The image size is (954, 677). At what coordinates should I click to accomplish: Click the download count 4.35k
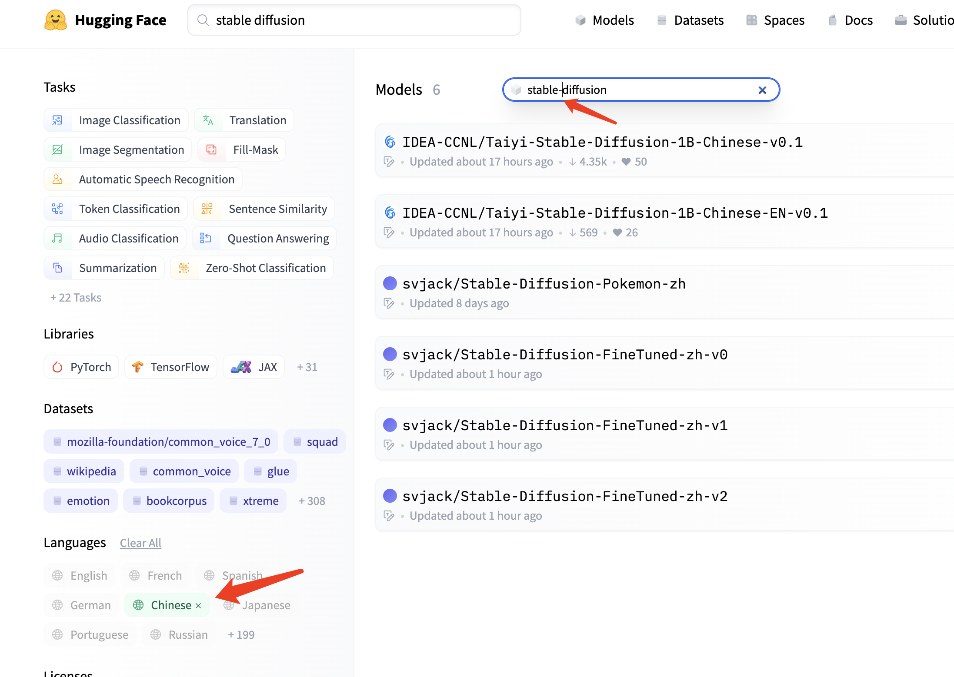pyautogui.click(x=588, y=162)
